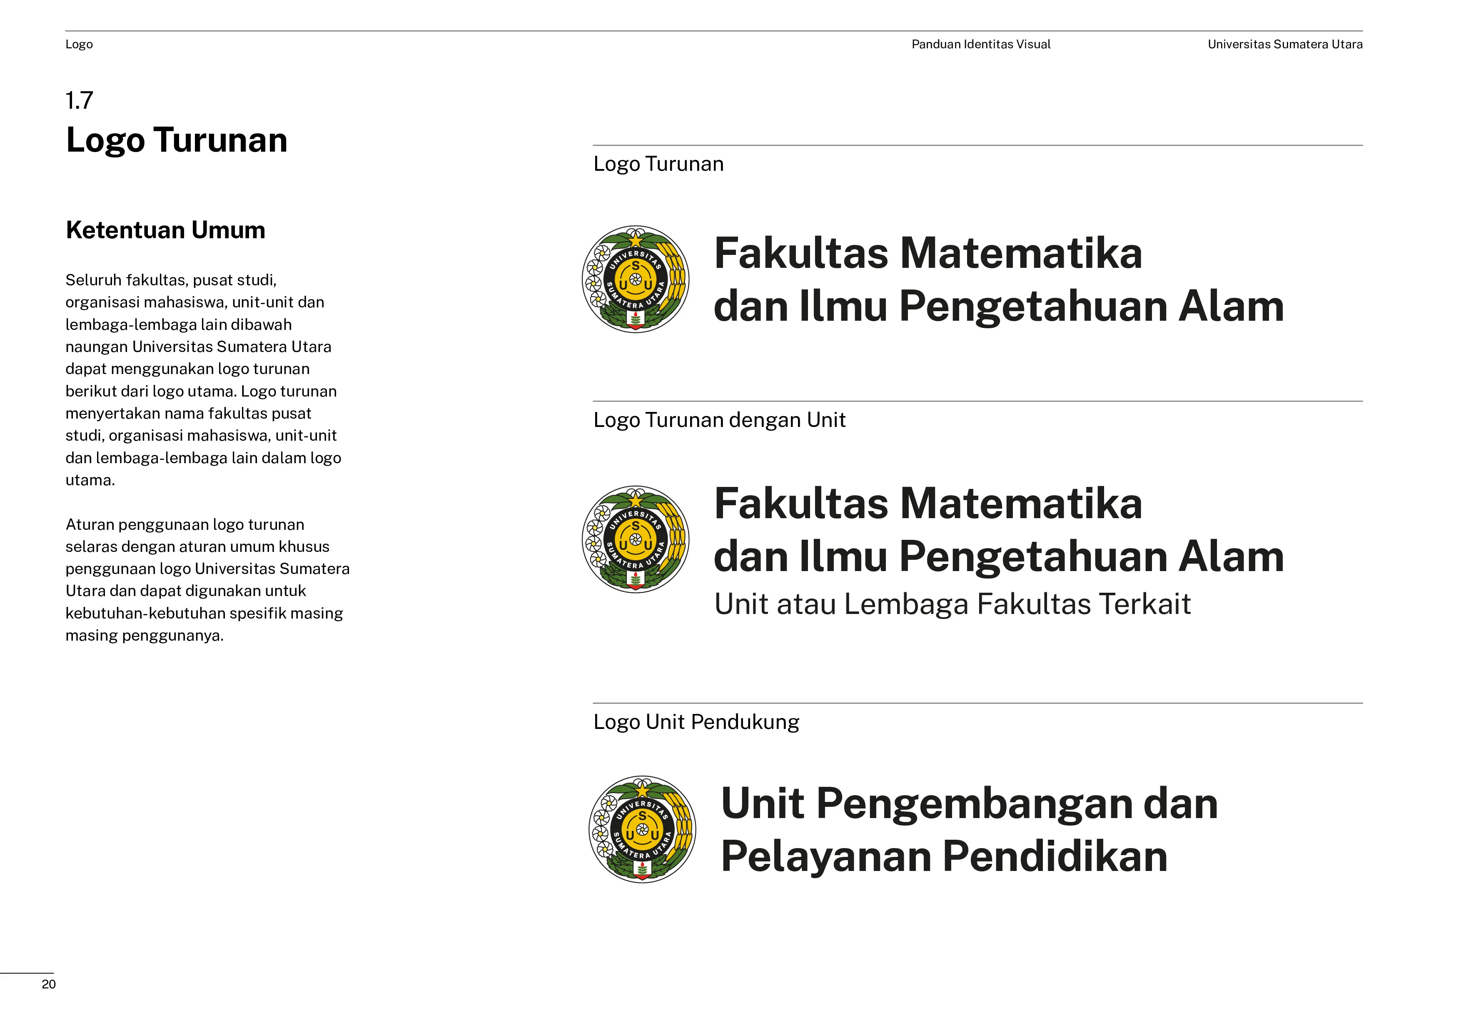This screenshot has height=1033, width=1461.
Task: Click the 'Logo Turunan' main heading
Action: click(176, 140)
